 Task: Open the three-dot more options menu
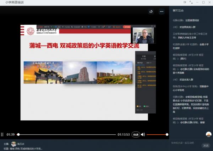(162, 11)
